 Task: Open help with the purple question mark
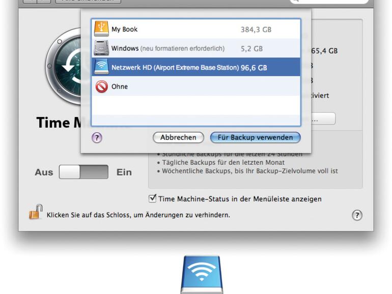click(x=97, y=138)
